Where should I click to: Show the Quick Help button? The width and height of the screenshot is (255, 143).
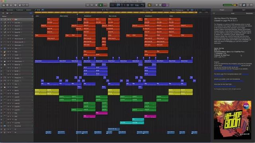[15, 5]
